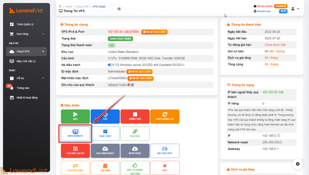Restore with KHÔI PHỤC button

pos(135,151)
